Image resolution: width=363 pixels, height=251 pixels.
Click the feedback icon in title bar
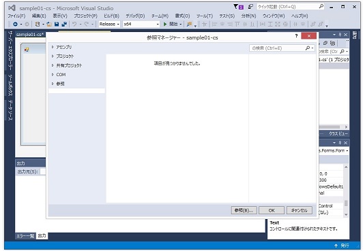(x=250, y=7)
